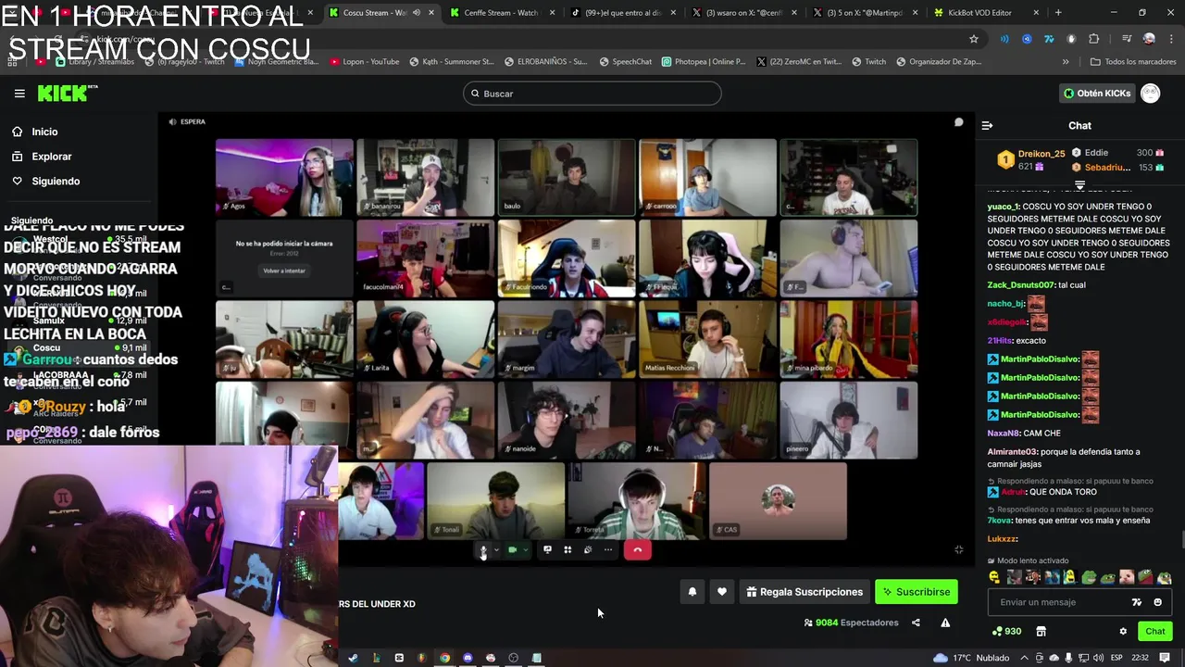
Task: Click the 7TV icon in the message box
Action: click(x=1137, y=602)
